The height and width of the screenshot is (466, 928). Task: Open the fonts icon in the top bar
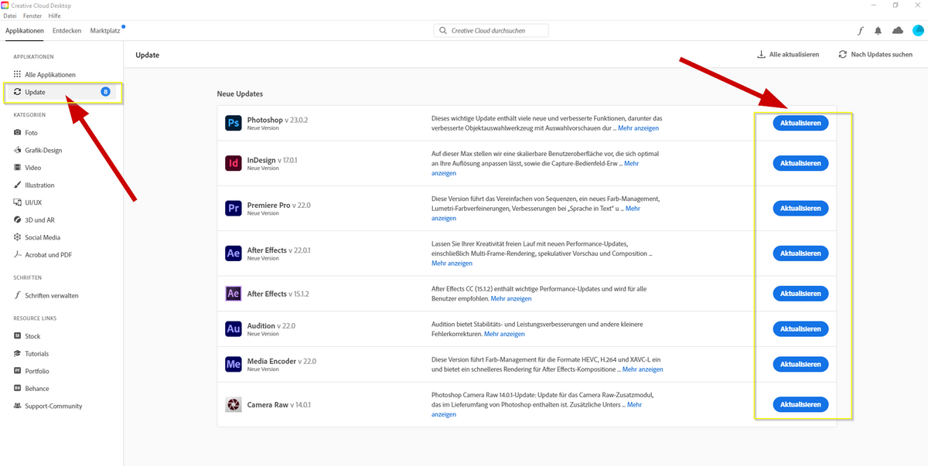point(860,31)
